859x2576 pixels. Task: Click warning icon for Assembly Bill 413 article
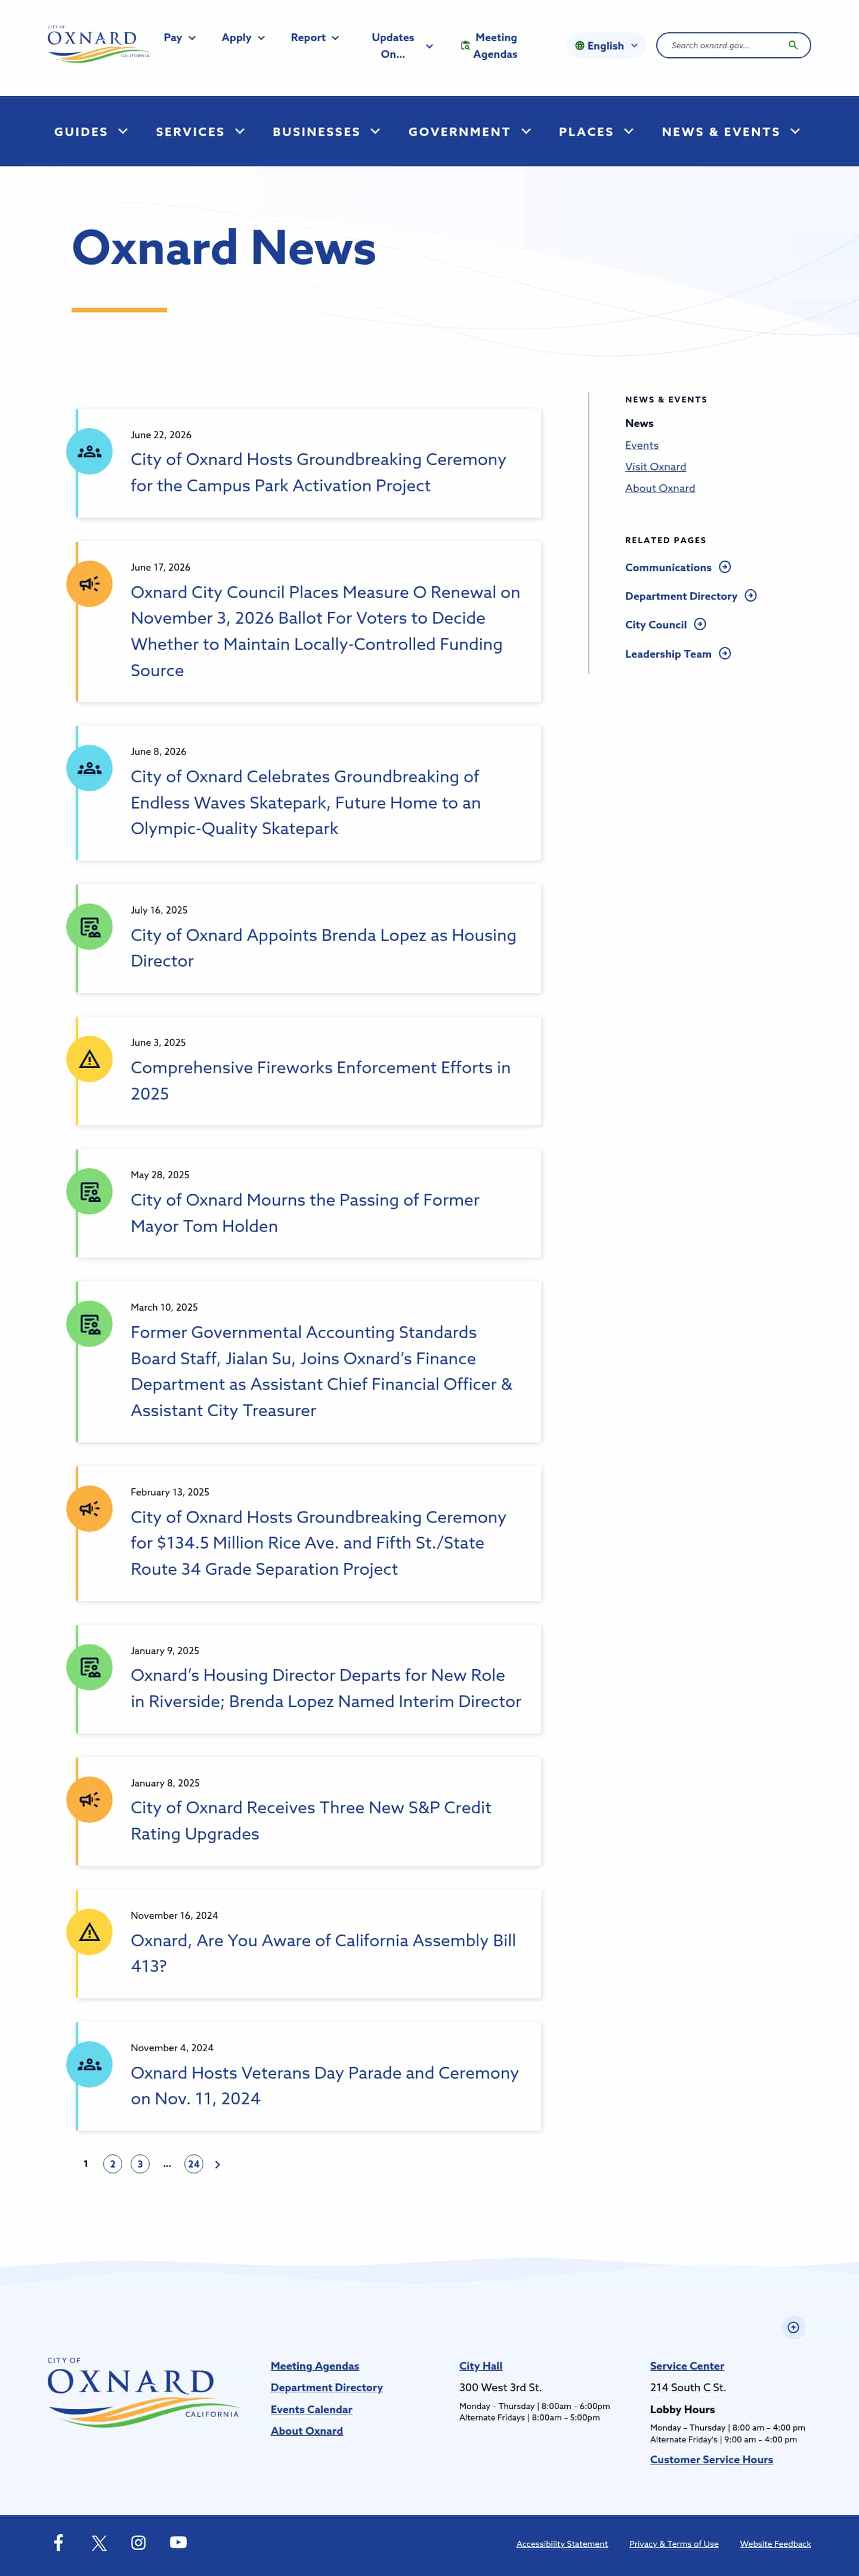[x=89, y=1932]
